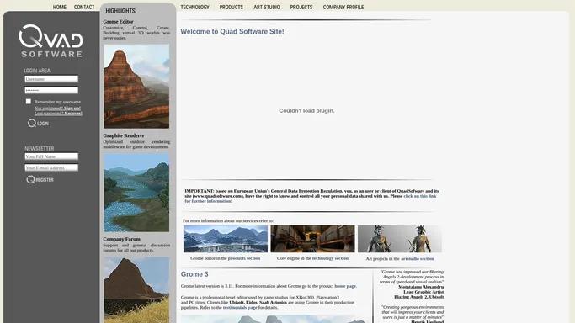Click the art projects characters image
575x323 pixels.
(x=400, y=239)
